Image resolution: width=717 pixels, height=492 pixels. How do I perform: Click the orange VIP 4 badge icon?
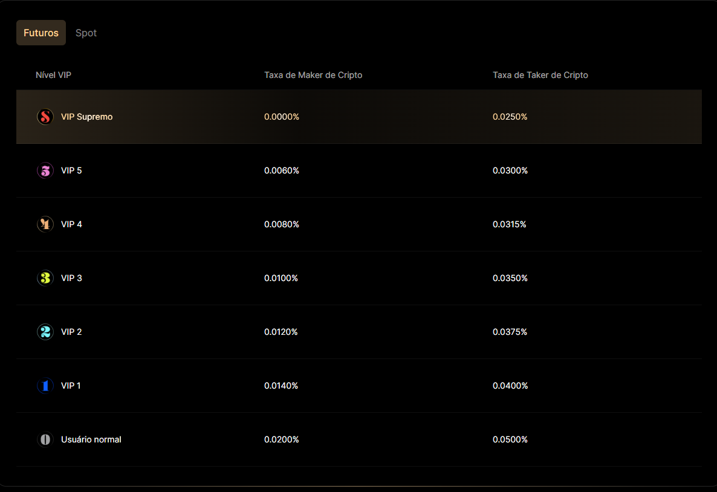pyautogui.click(x=45, y=224)
